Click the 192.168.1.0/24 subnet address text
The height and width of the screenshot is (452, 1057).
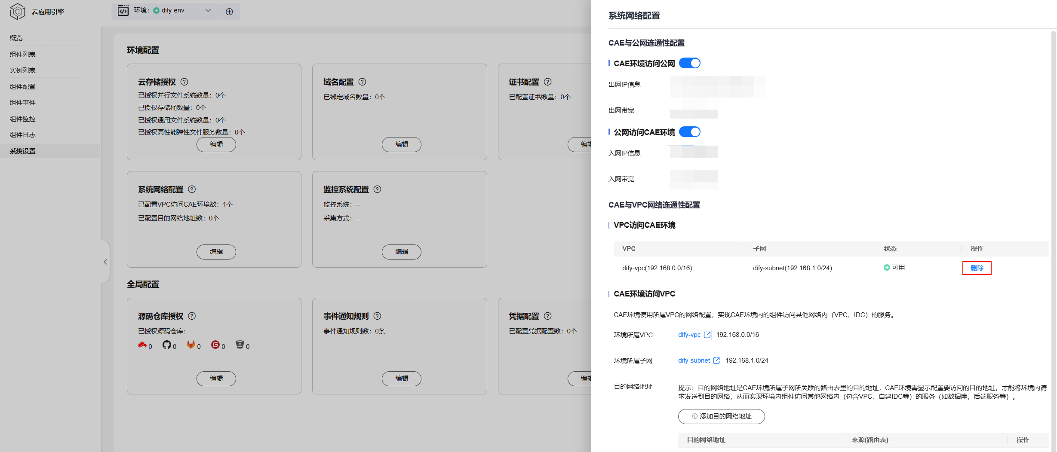click(x=747, y=360)
